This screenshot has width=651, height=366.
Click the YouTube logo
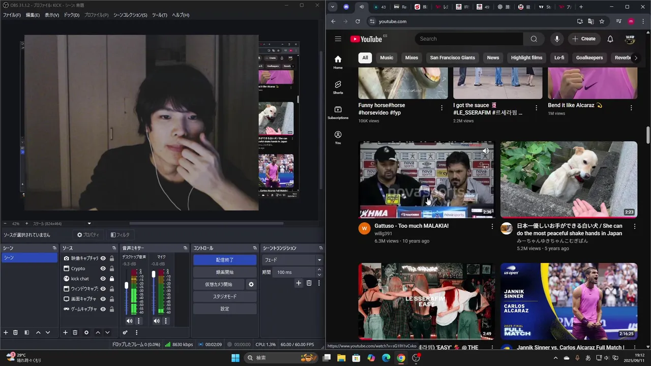[x=366, y=39]
